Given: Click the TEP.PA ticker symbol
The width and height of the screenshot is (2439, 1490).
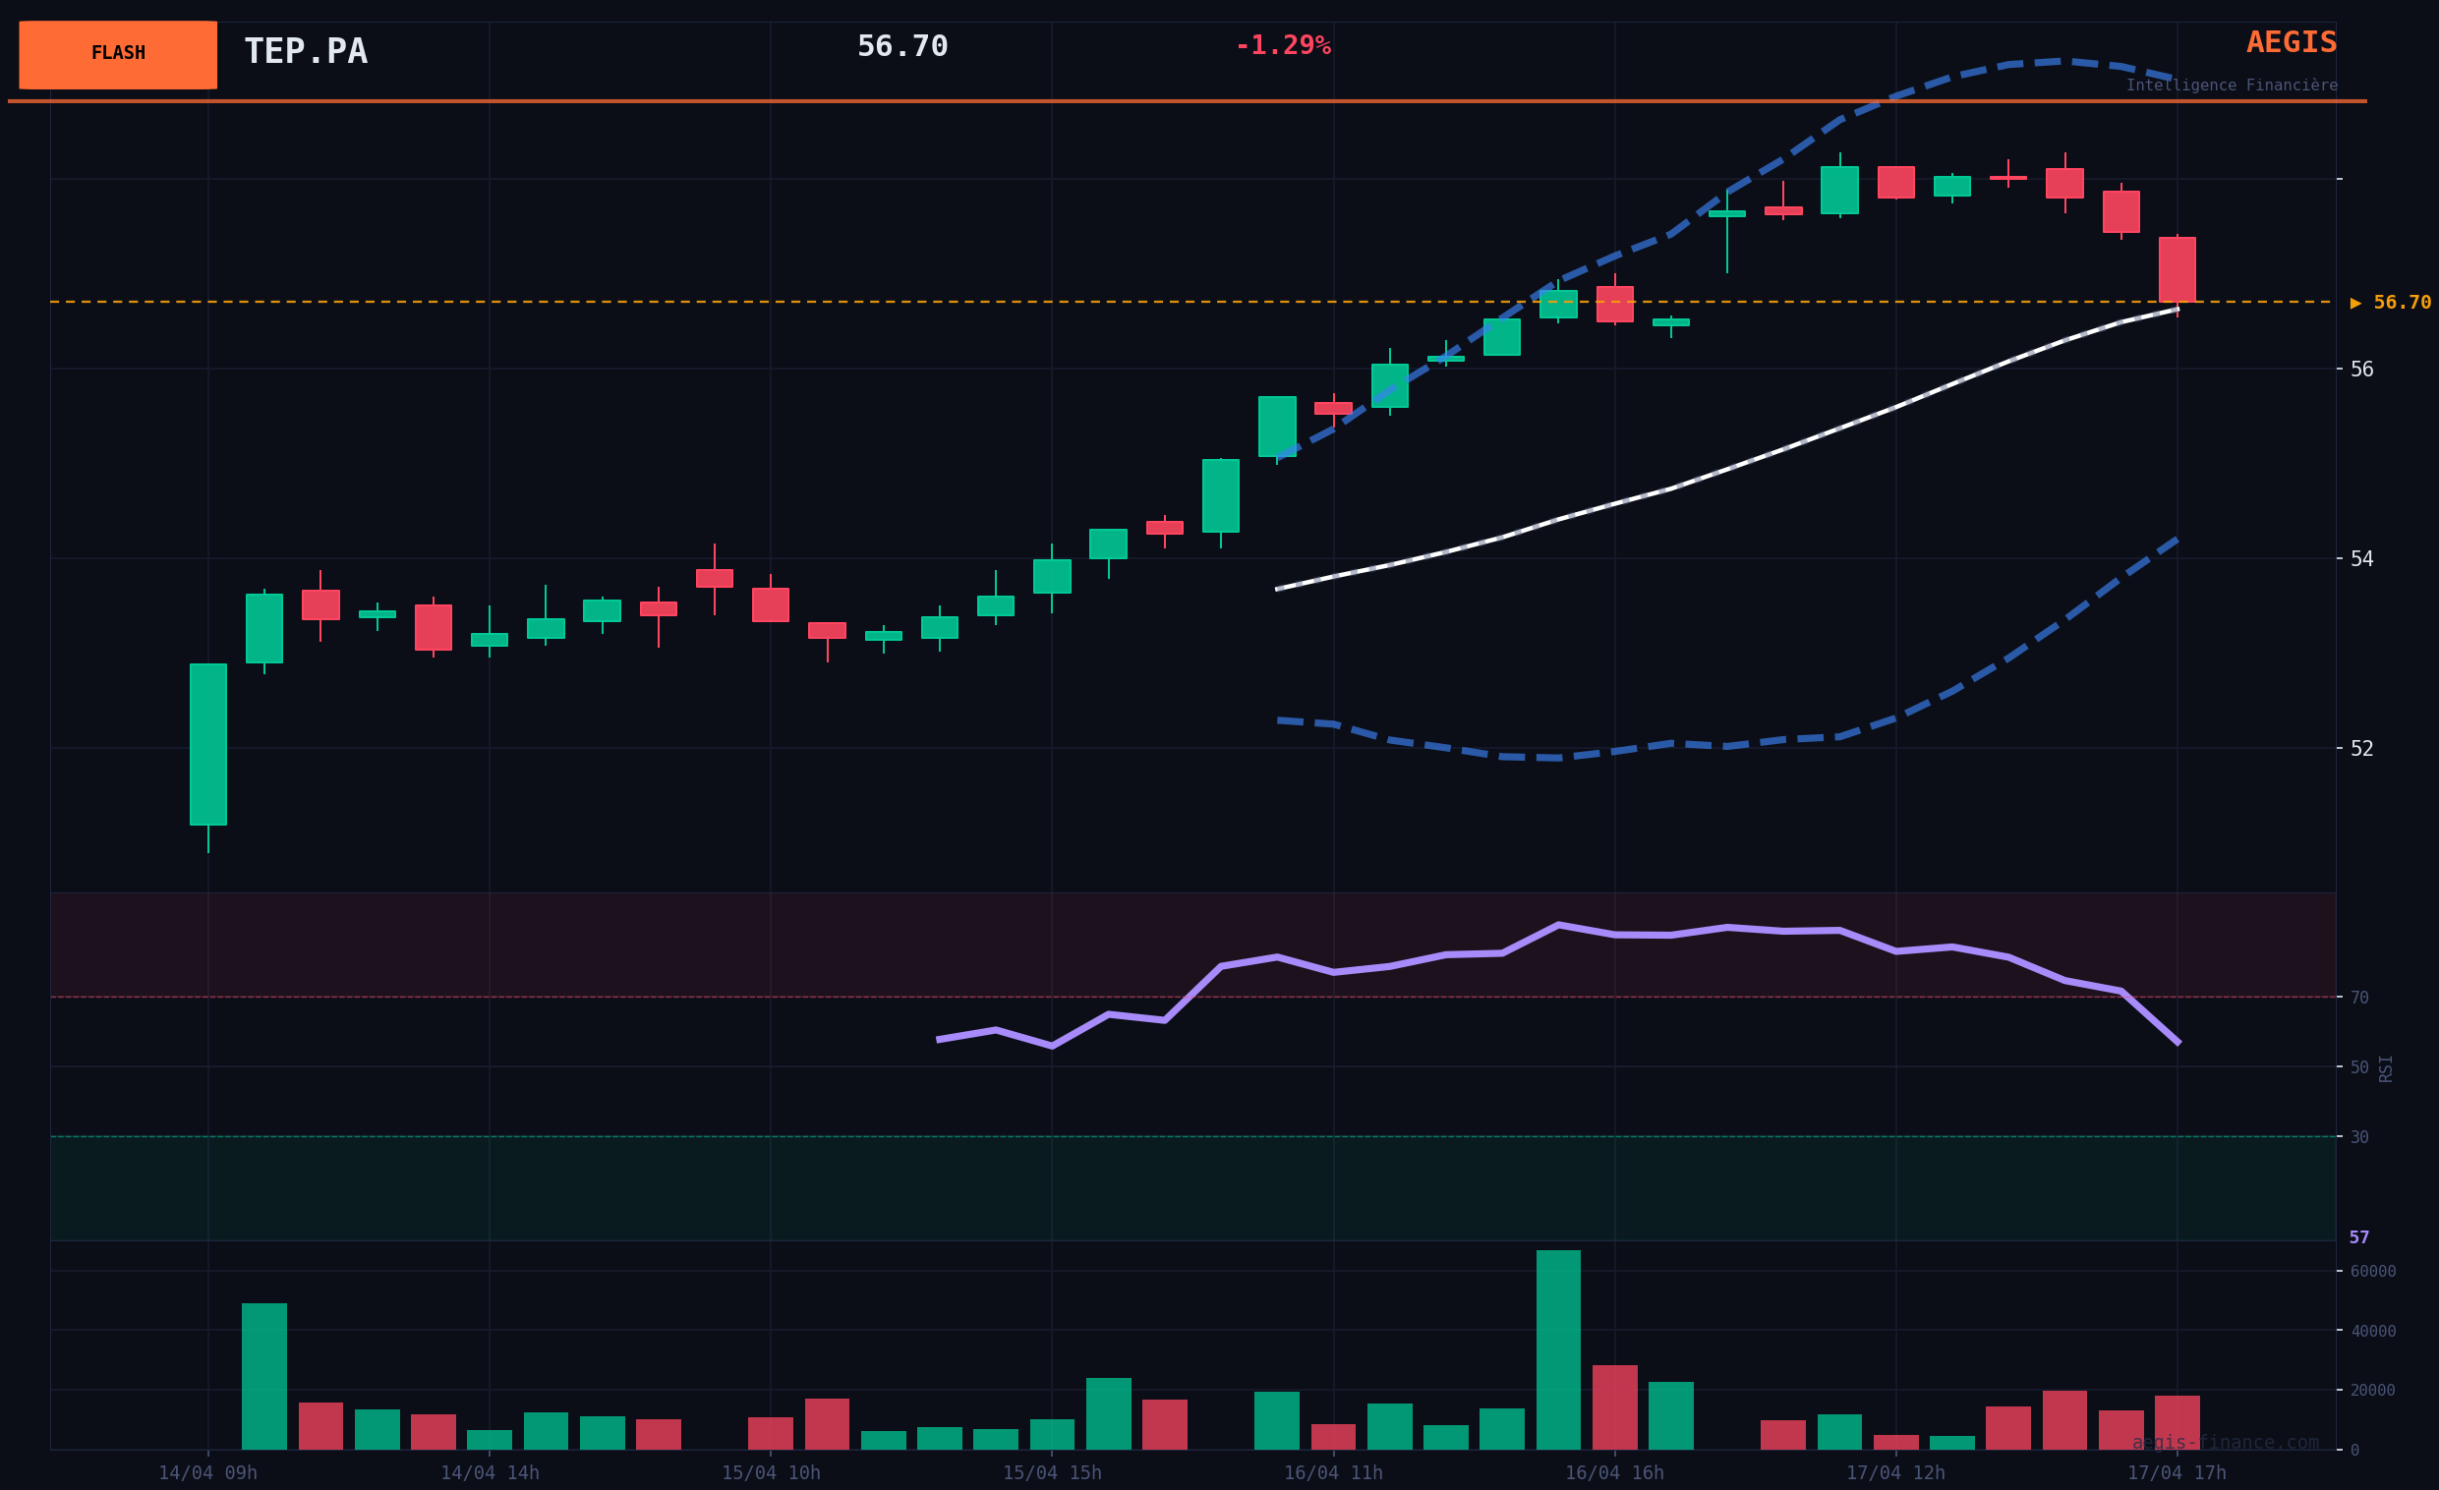Looking at the screenshot, I should pyautogui.click(x=305, y=51).
